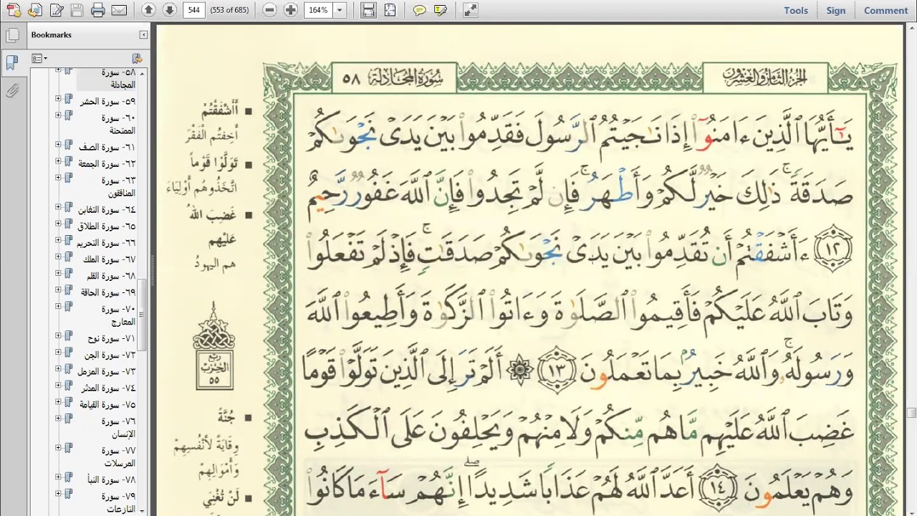Click the Share file toolbar icon
The width and height of the screenshot is (917, 516).
pyautogui.click(x=35, y=10)
